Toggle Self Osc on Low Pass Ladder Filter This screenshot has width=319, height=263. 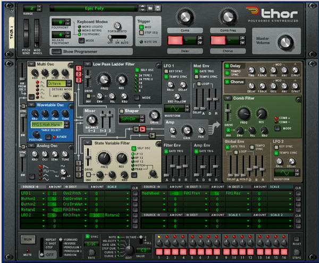tap(137, 70)
